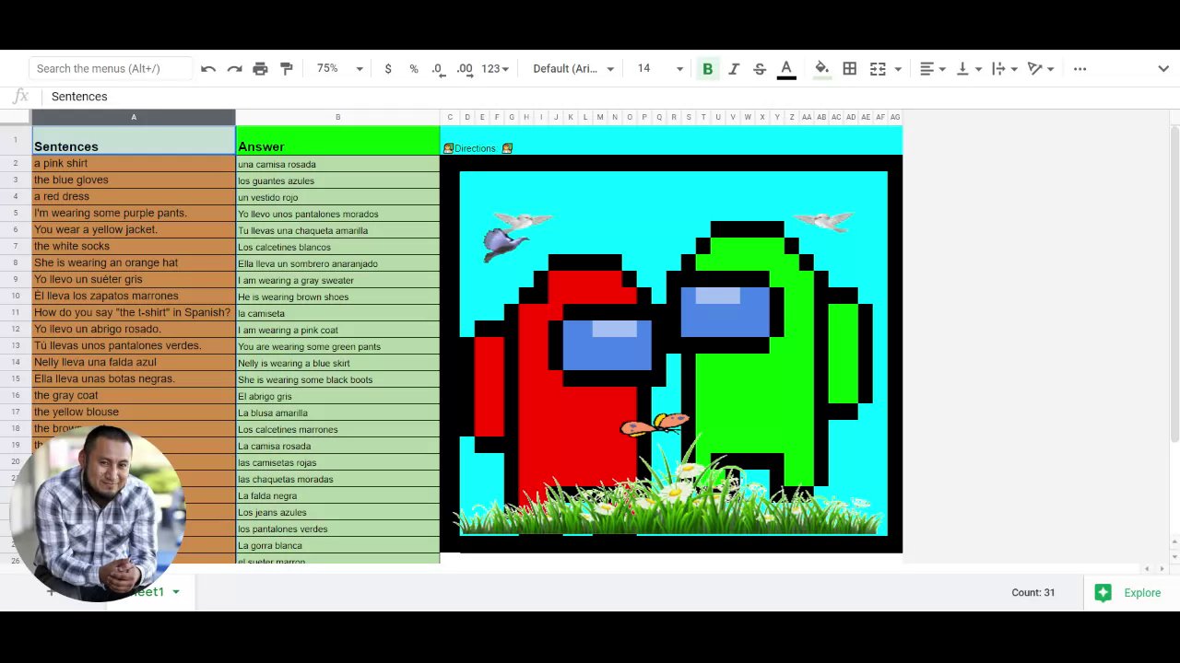The width and height of the screenshot is (1180, 663).
Task: Select the cell 'the blue gloves'
Action: click(x=134, y=180)
